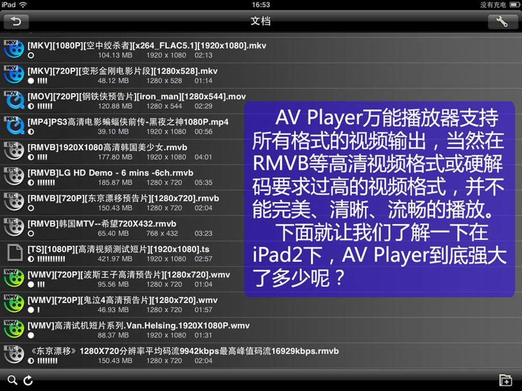Image resolution: width=522 pixels, height=391 pixels.
Task: Open the wrench settings button
Action: point(502,21)
